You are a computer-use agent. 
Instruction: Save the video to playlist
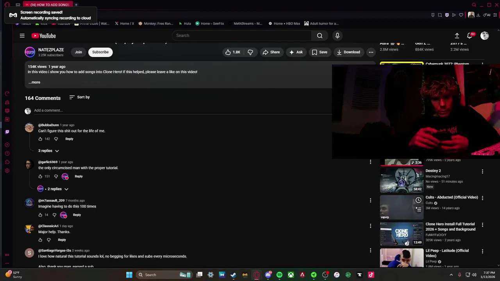click(319, 52)
